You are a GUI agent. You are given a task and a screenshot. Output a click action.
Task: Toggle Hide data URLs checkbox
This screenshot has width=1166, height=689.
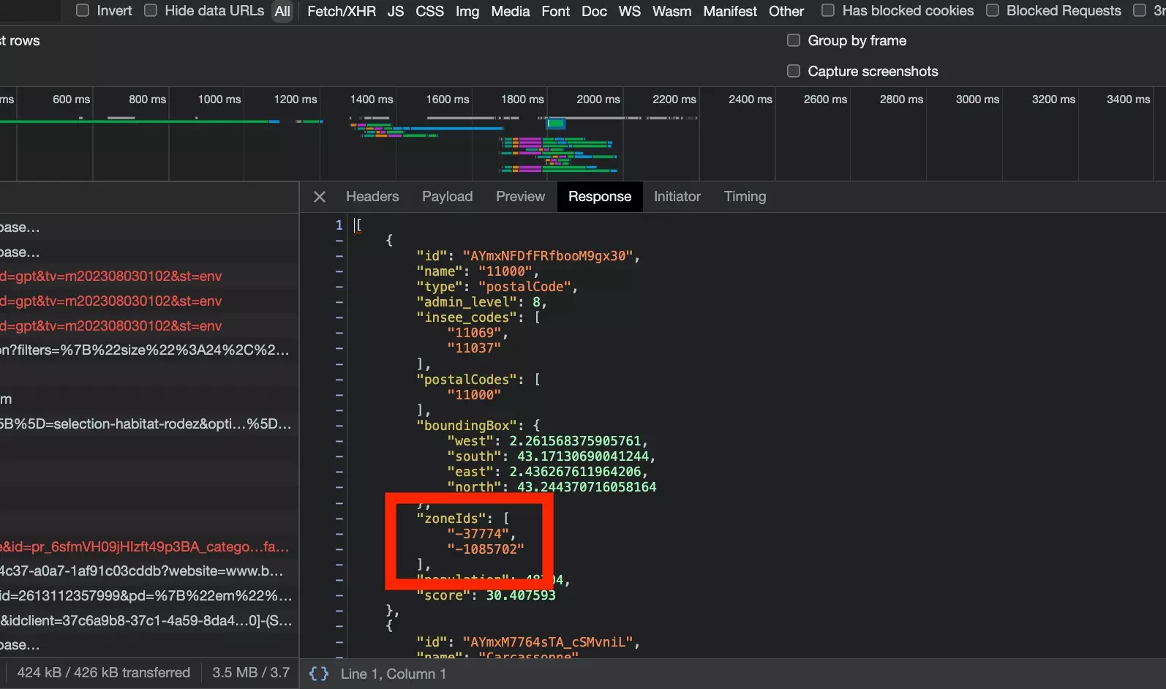tap(151, 10)
